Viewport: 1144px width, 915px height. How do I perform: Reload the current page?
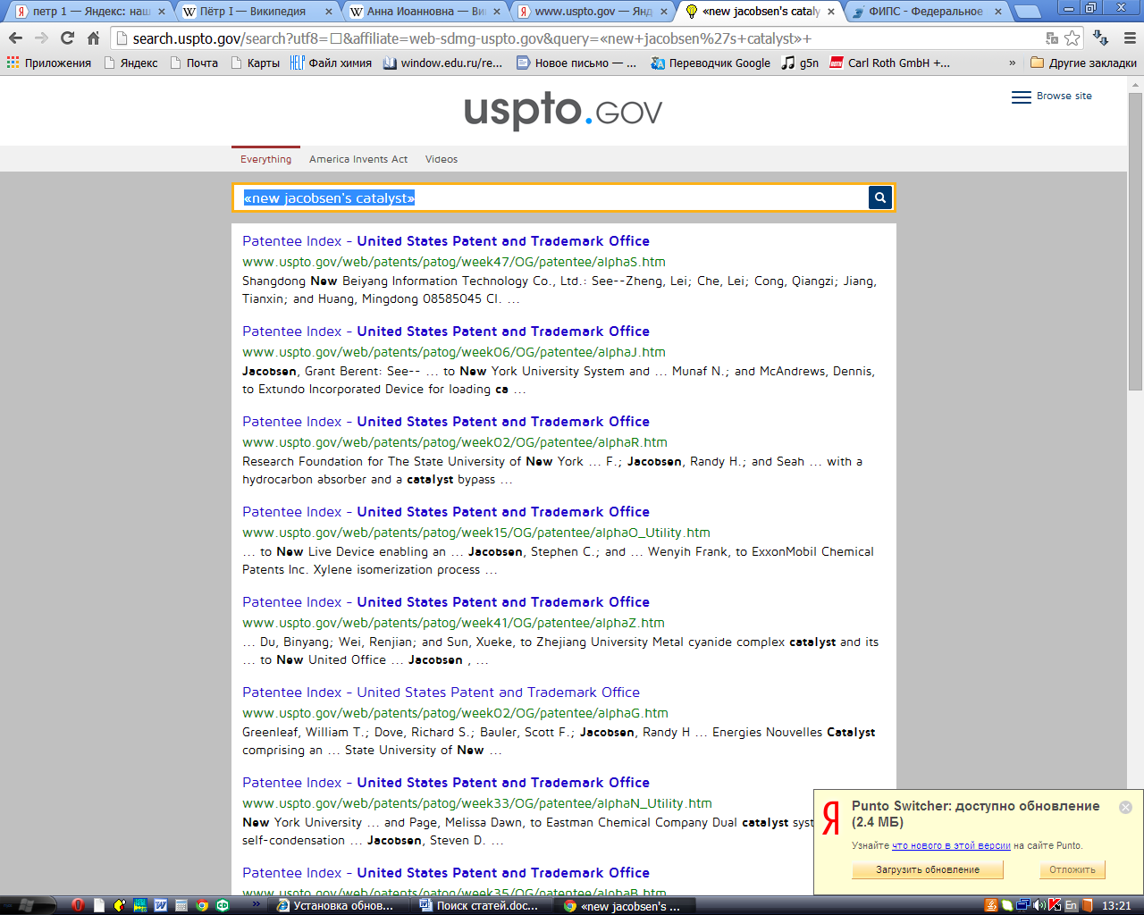67,38
